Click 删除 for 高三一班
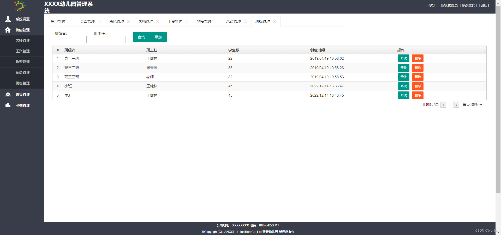This screenshot has width=501, height=235. pyautogui.click(x=418, y=58)
